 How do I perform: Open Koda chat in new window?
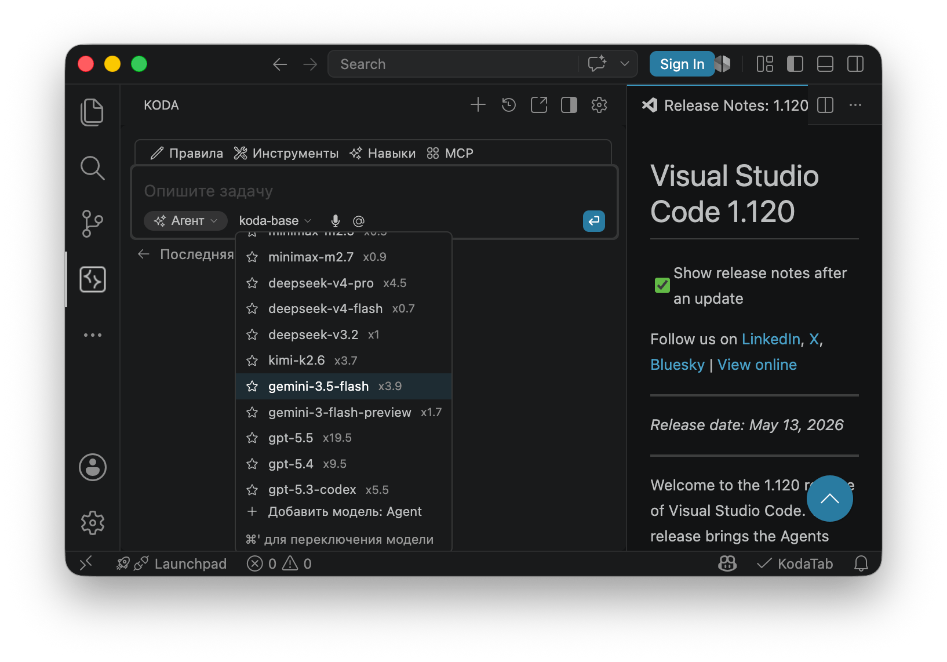coord(539,105)
